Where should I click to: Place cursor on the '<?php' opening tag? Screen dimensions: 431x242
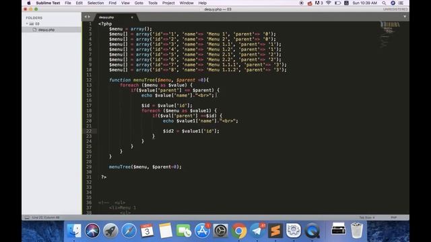click(105, 24)
